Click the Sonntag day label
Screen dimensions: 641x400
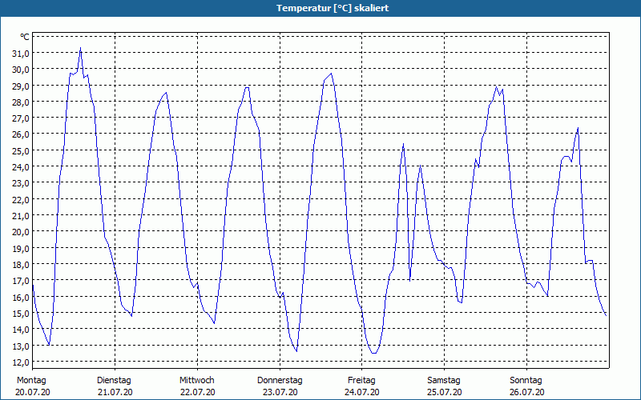(526, 381)
